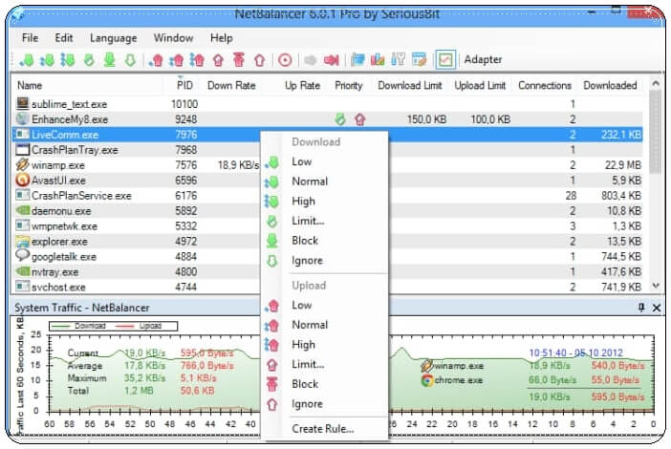Open the Edit menu
Image resolution: width=671 pixels, height=449 pixels.
click(x=64, y=38)
